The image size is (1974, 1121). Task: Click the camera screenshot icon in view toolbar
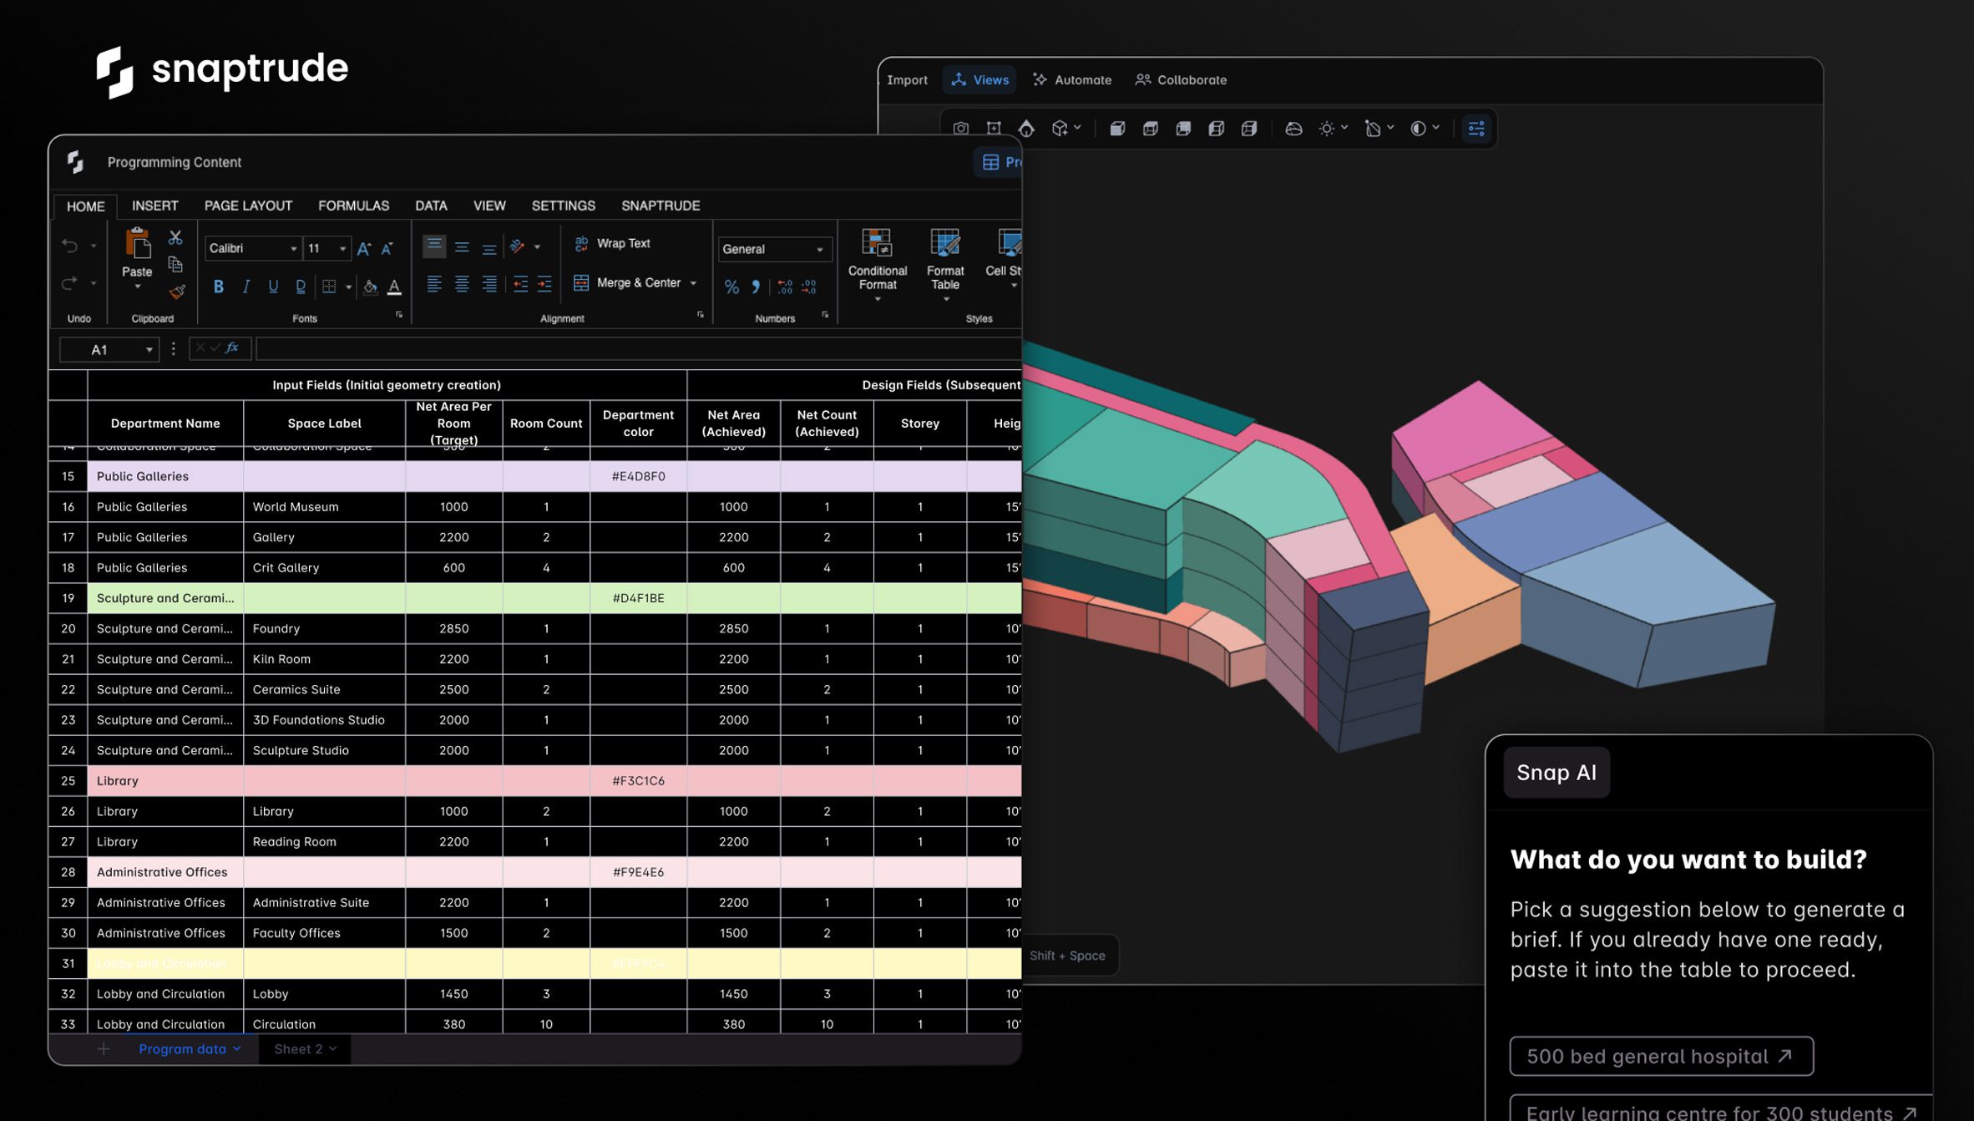click(961, 129)
